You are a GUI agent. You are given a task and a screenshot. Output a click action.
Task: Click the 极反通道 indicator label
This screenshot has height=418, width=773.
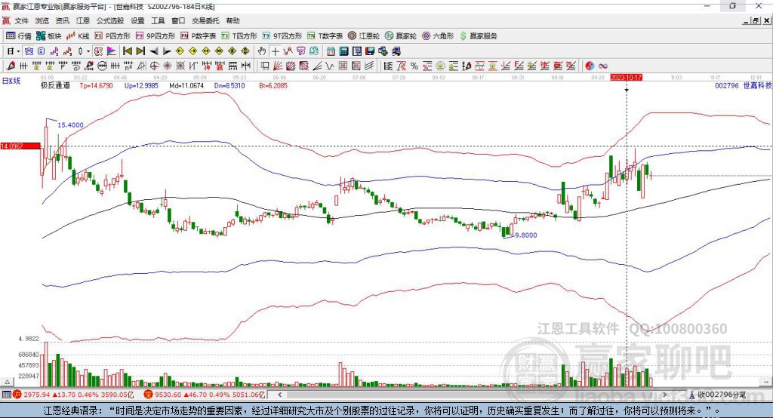(x=55, y=86)
